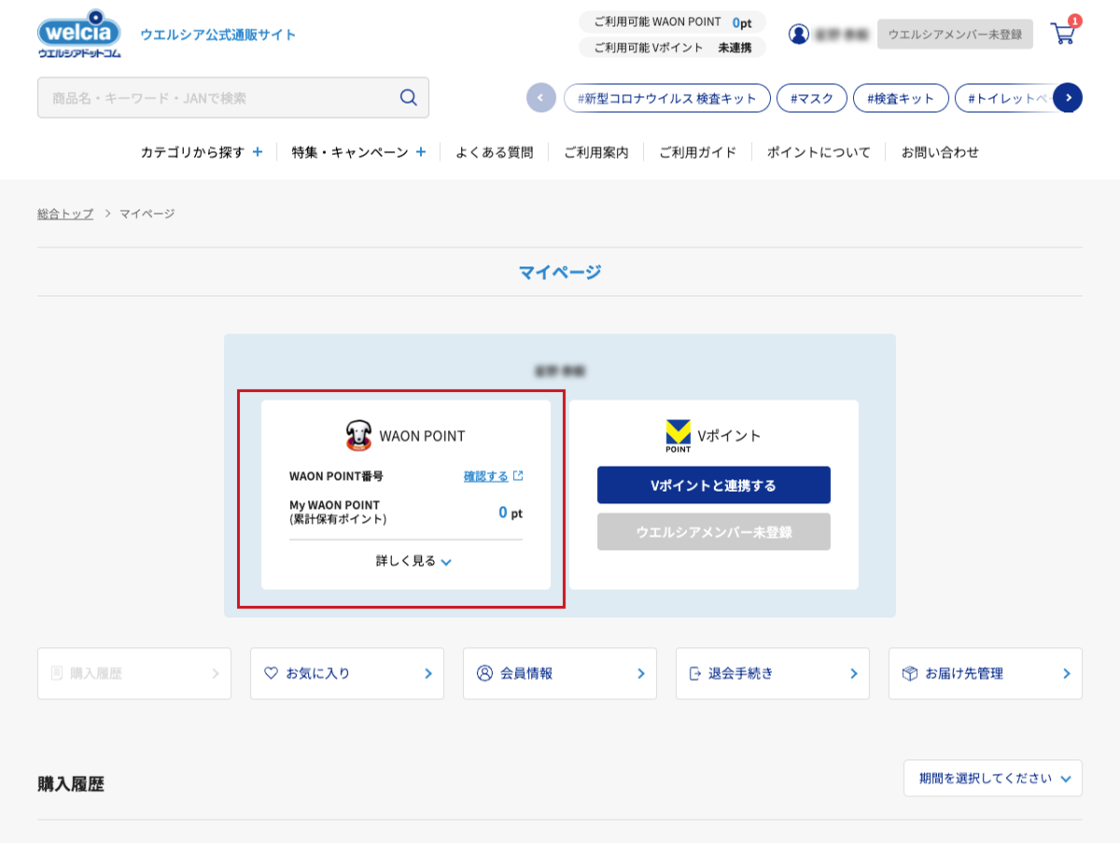Open お届け先管理 page button

[986, 673]
